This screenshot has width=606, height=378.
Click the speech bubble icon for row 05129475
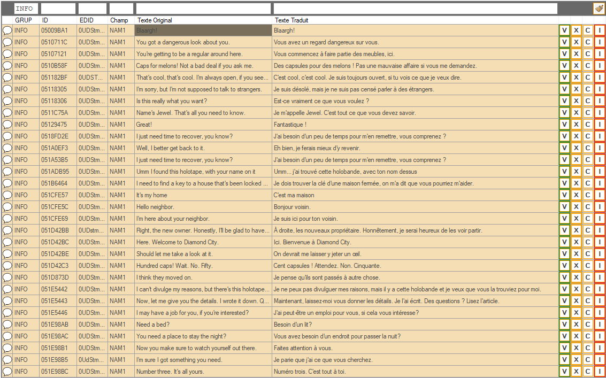[x=7, y=125]
